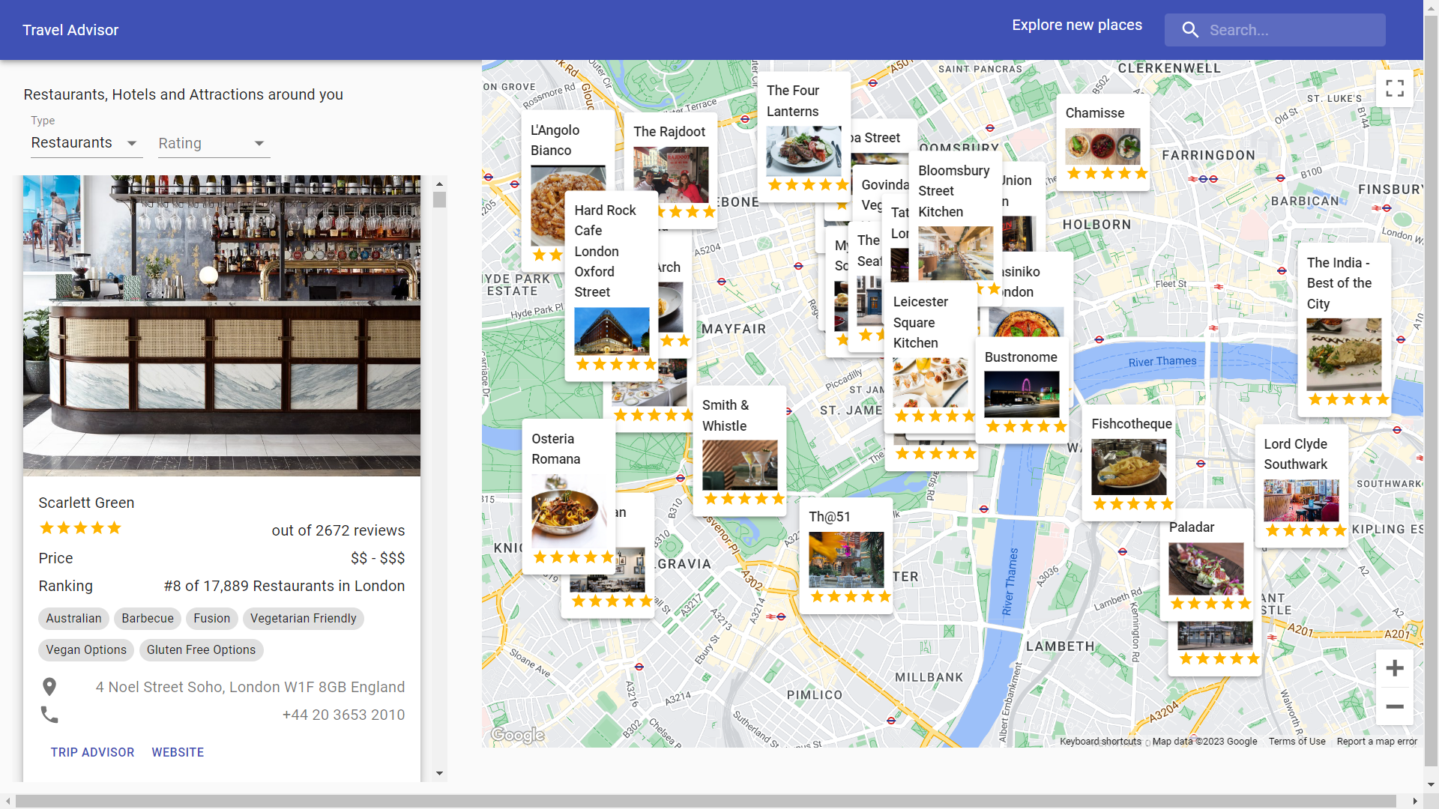Click the phone icon
The width and height of the screenshot is (1439, 809).
(x=49, y=715)
